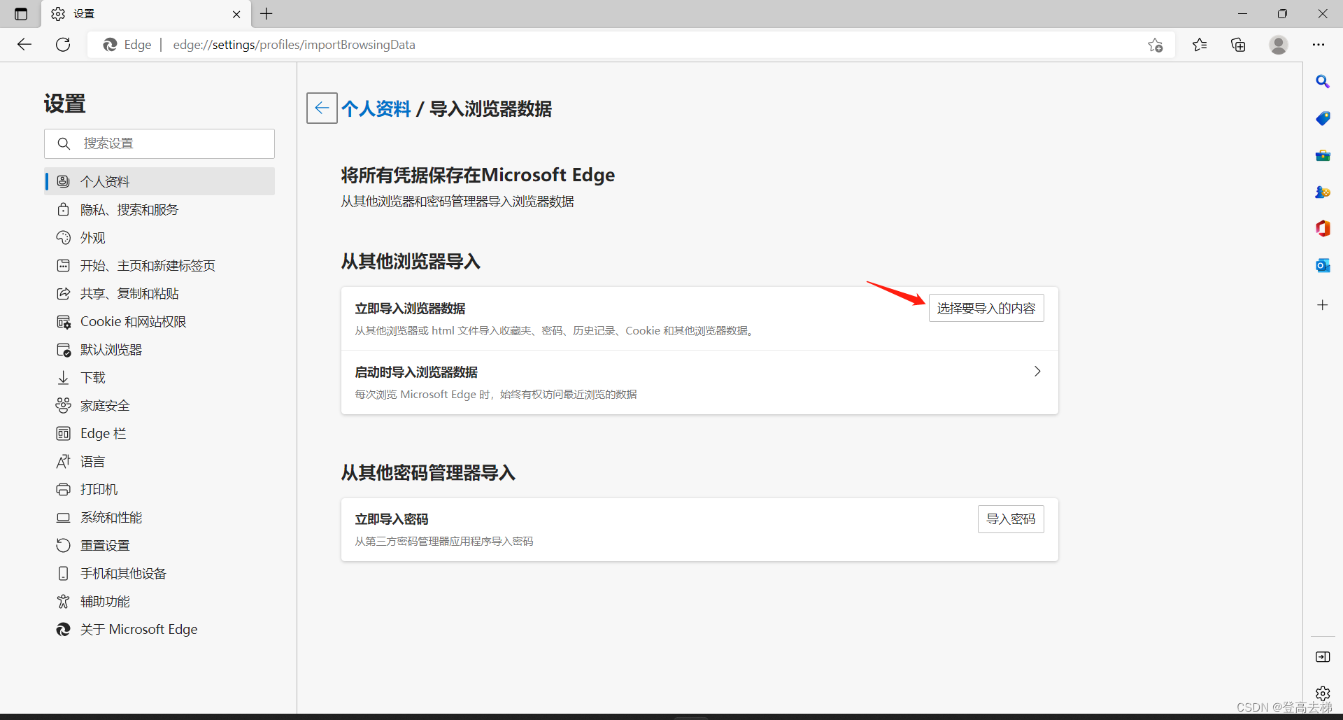
Task: Open 开始、主页和新建标签页 settings
Action: point(159,265)
